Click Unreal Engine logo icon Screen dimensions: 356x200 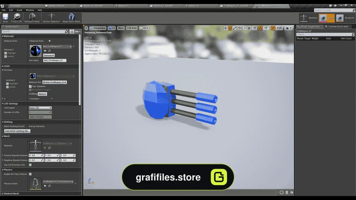[x=2, y=6]
